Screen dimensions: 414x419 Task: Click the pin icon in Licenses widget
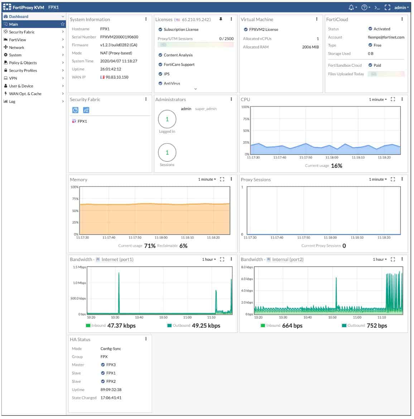pos(221,19)
